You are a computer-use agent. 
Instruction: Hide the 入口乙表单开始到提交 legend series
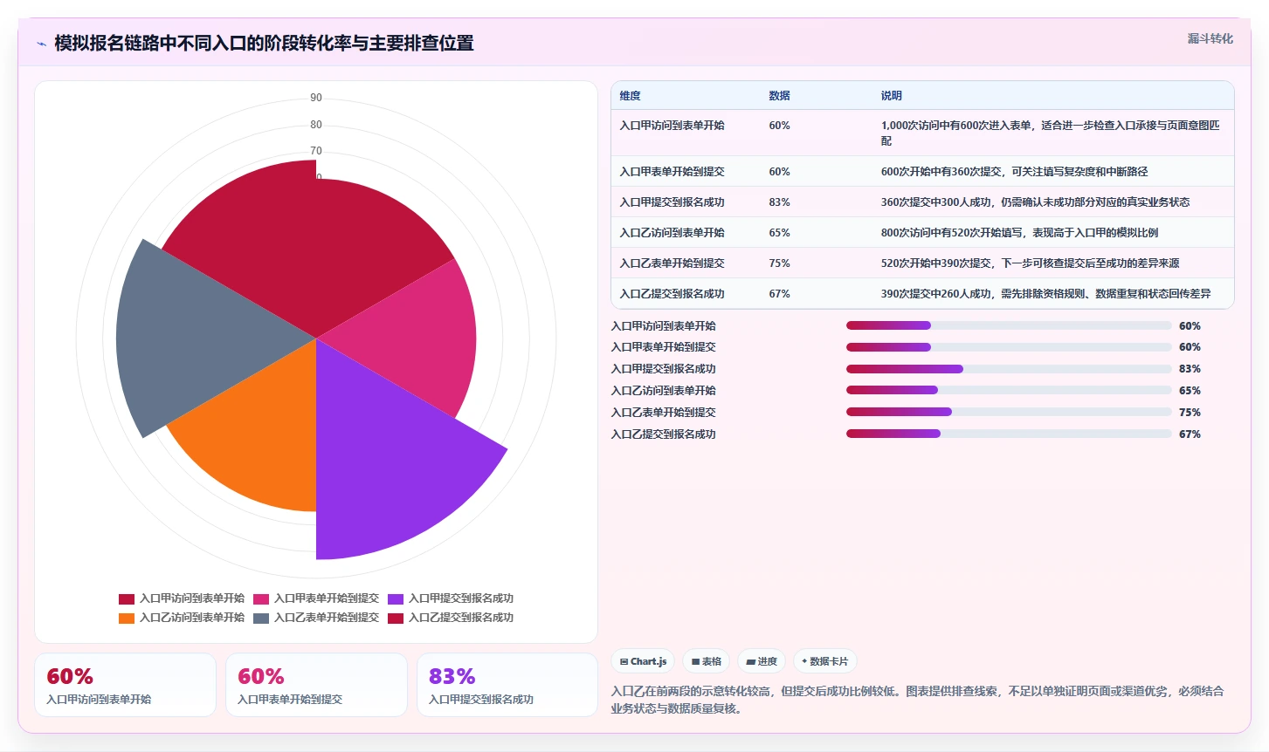[x=316, y=618]
